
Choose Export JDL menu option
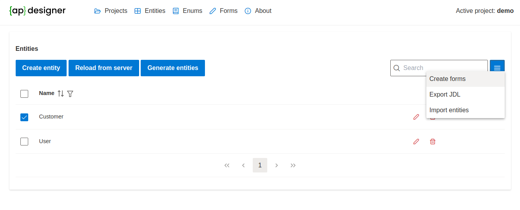pyautogui.click(x=445, y=95)
